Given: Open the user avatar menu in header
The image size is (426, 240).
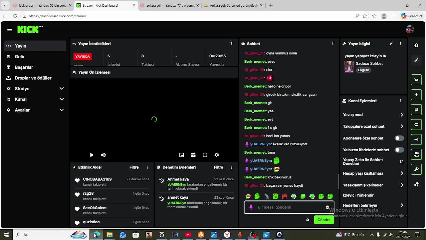Looking at the screenshot, I should click(410, 29).
